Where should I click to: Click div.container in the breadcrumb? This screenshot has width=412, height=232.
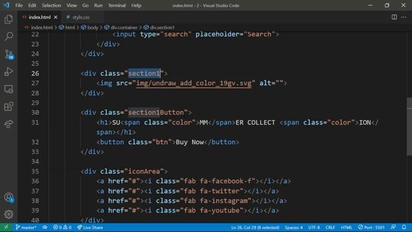[x=124, y=27]
